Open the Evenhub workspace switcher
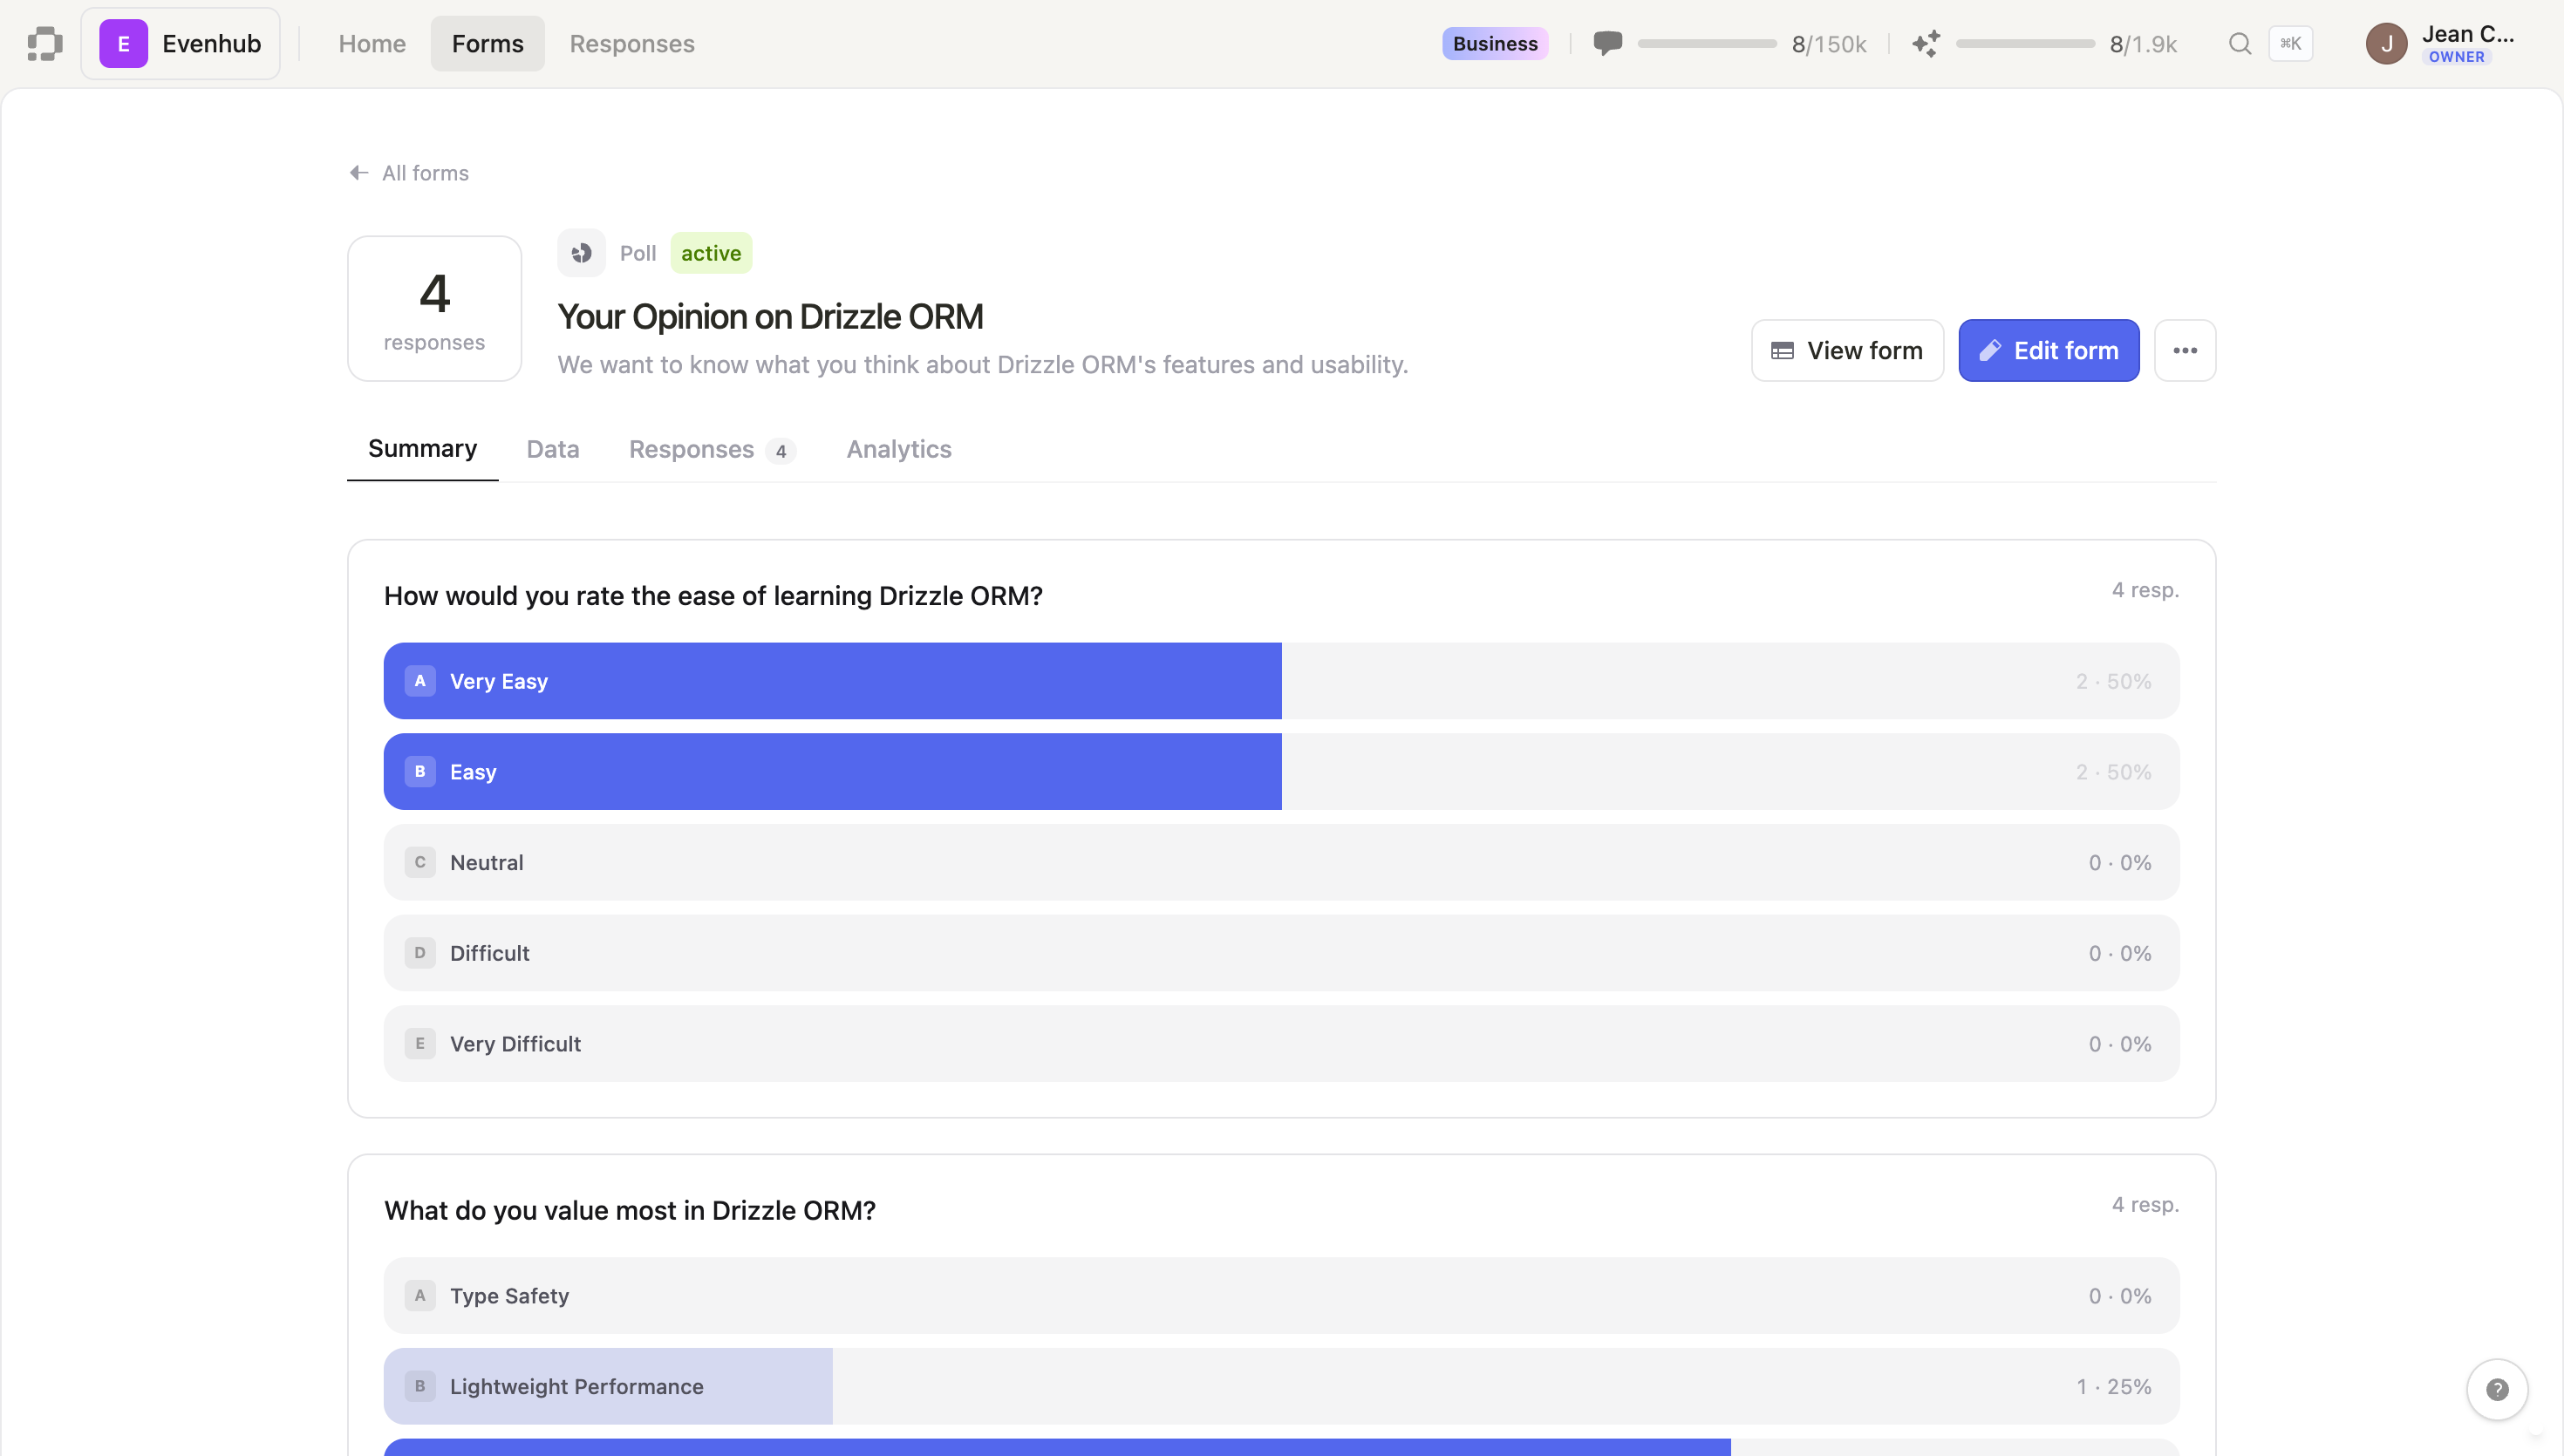2564x1456 pixels. click(x=181, y=44)
